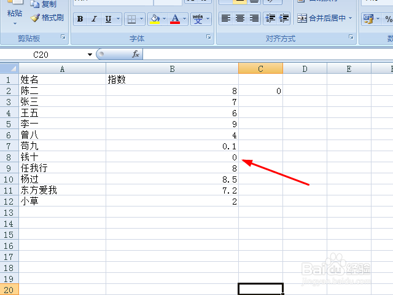Click the Select All corner button

9,68
